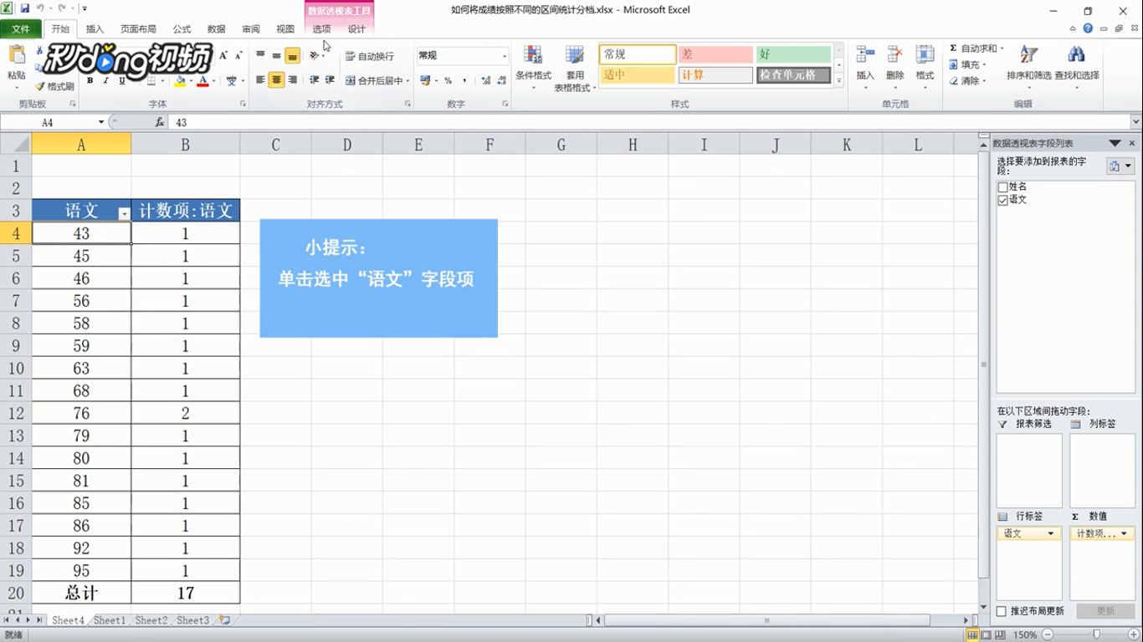The image size is (1143, 642).
Task: Click the increase indent icon
Action: click(x=330, y=80)
